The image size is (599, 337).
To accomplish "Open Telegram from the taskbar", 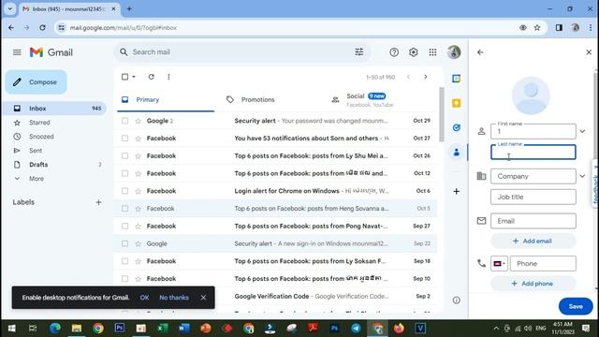I will (356, 329).
